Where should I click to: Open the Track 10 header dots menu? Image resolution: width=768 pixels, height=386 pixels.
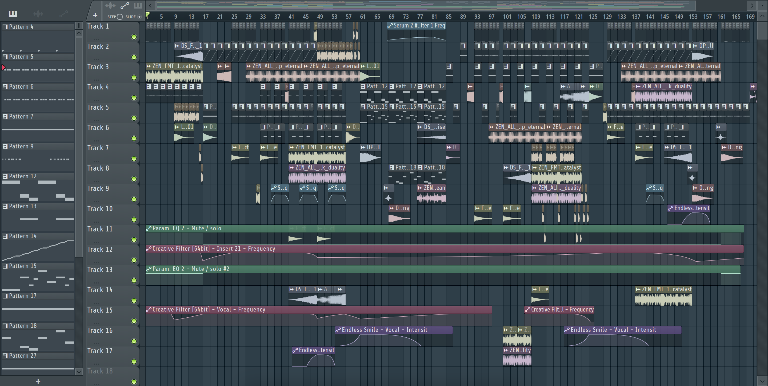tap(96, 222)
